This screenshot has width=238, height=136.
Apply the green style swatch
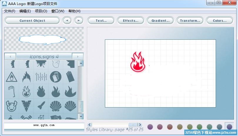(x=200, y=127)
